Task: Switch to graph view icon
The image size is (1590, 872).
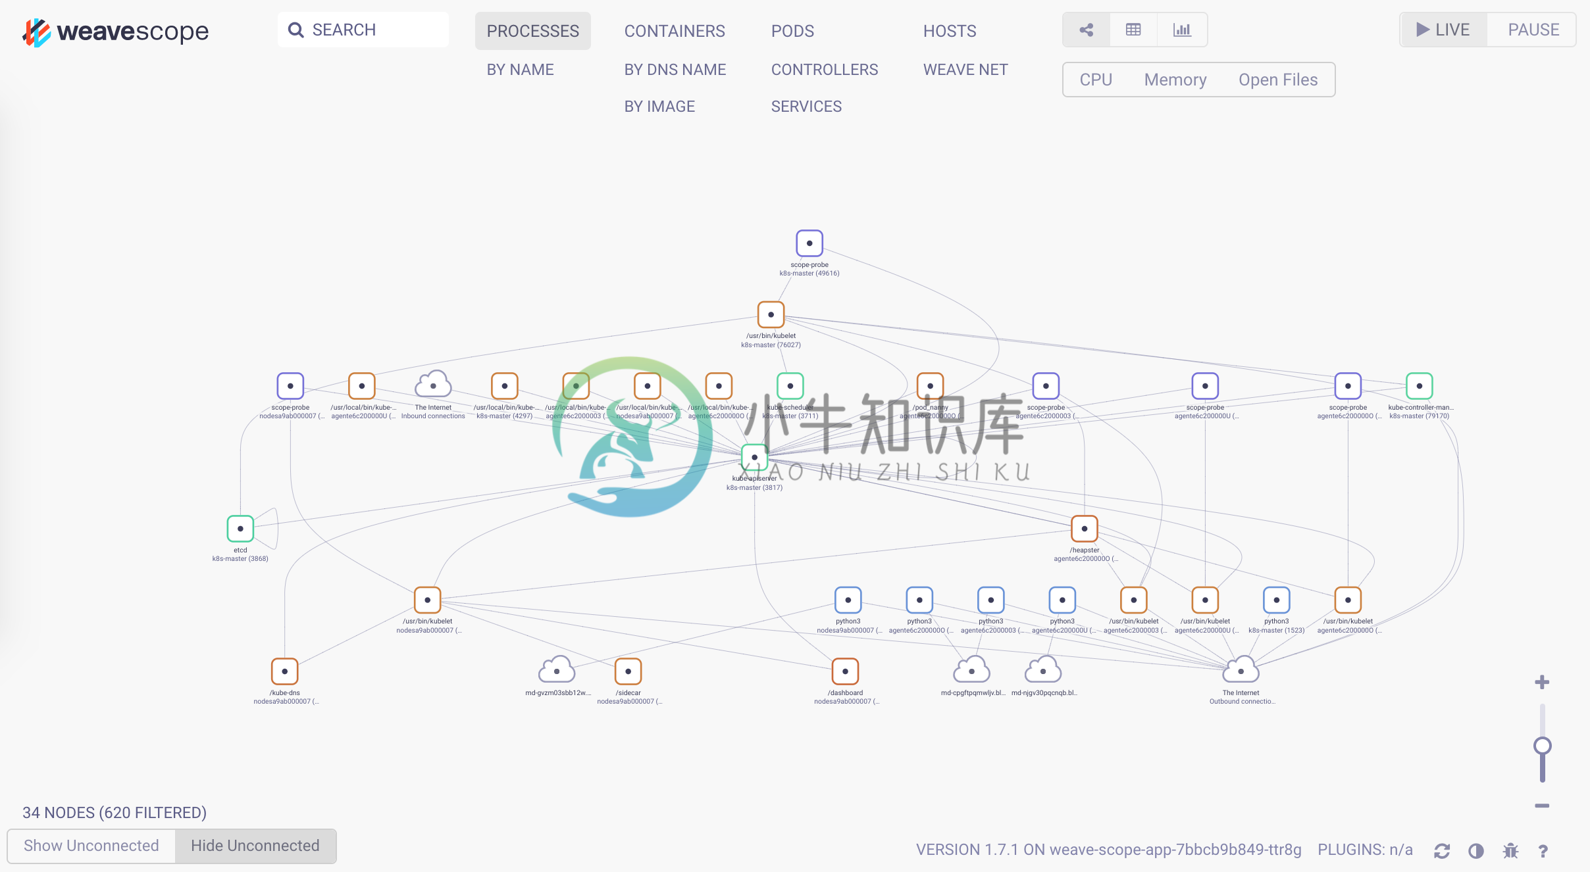Action: (1087, 30)
